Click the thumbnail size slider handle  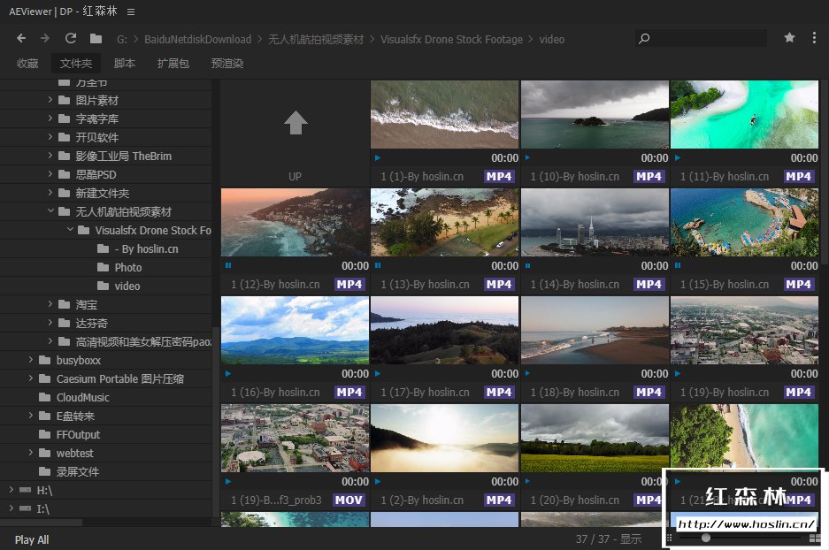click(705, 538)
